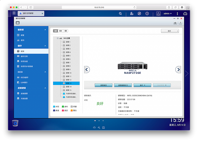Open the admin account dropdown
The image size is (198, 142).
point(167,13)
